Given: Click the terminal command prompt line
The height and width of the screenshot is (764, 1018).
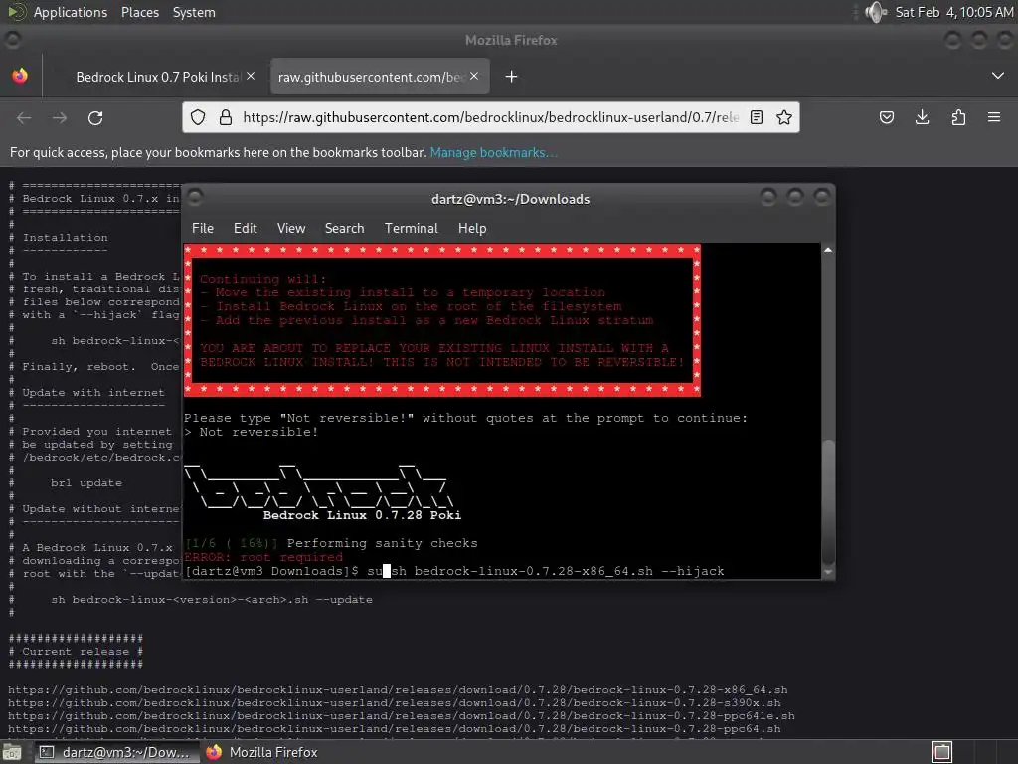Looking at the screenshot, I should coord(454,571).
